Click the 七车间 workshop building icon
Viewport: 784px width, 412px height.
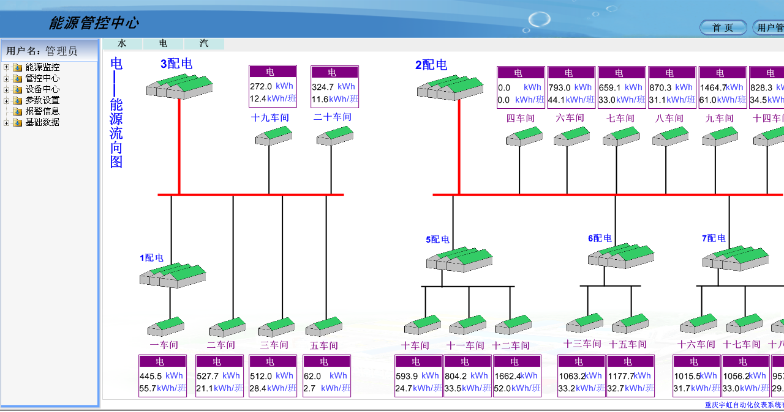(x=620, y=136)
